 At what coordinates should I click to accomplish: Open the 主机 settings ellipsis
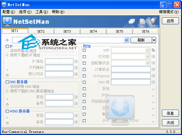point(153,109)
